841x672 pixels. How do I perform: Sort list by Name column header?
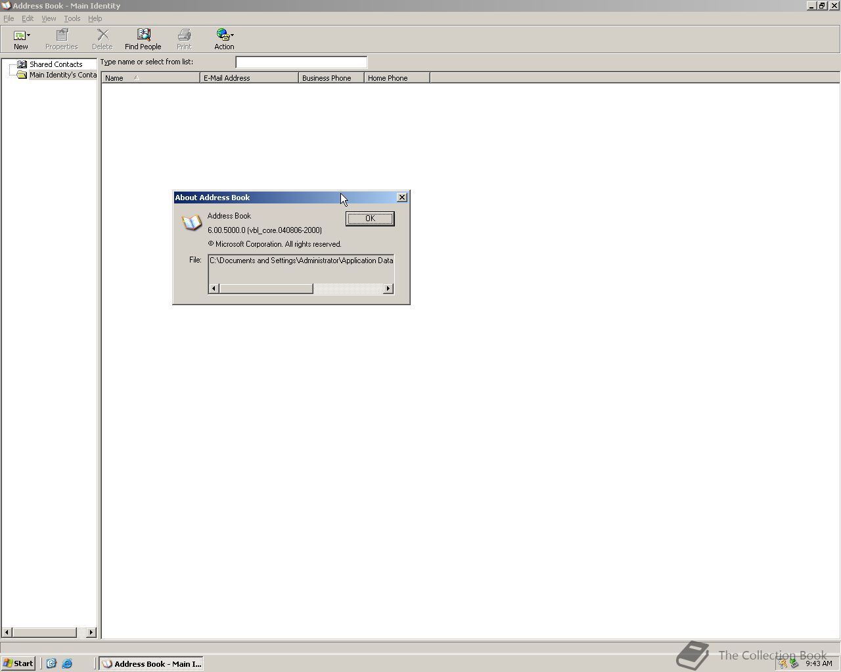click(x=150, y=77)
